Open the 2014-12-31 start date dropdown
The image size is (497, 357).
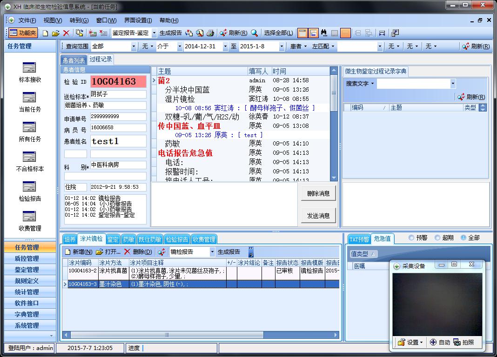(225, 46)
